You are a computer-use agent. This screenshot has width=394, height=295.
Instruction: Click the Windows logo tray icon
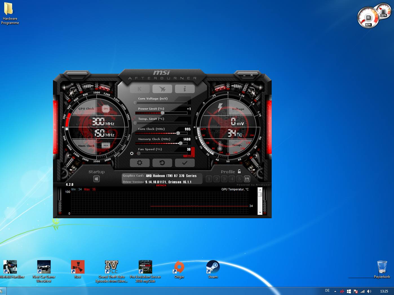[349, 291]
